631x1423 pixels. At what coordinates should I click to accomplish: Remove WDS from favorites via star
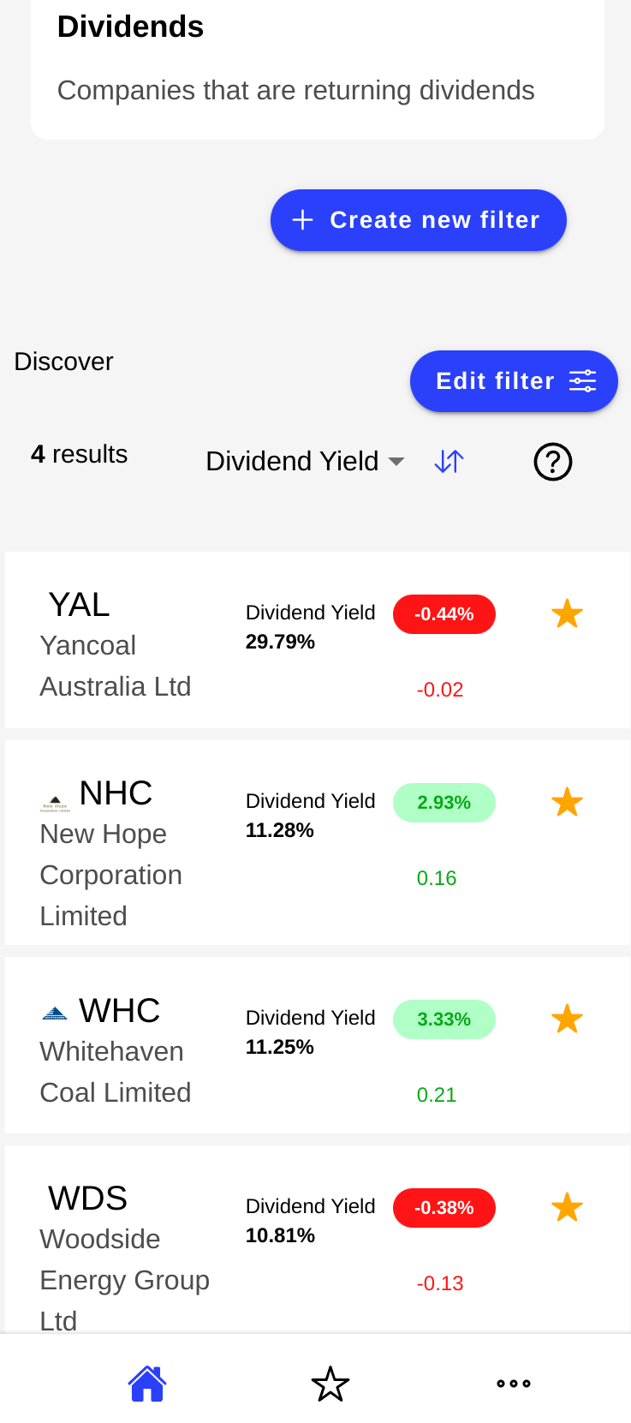click(x=567, y=1208)
